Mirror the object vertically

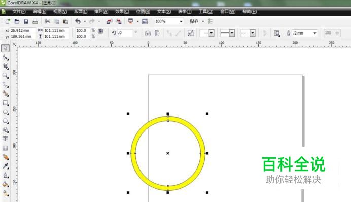point(157,33)
